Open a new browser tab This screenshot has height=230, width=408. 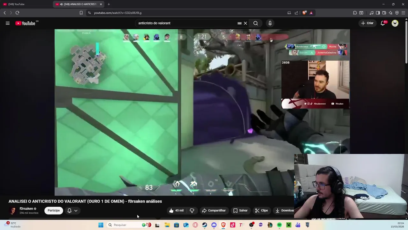[x=109, y=4]
